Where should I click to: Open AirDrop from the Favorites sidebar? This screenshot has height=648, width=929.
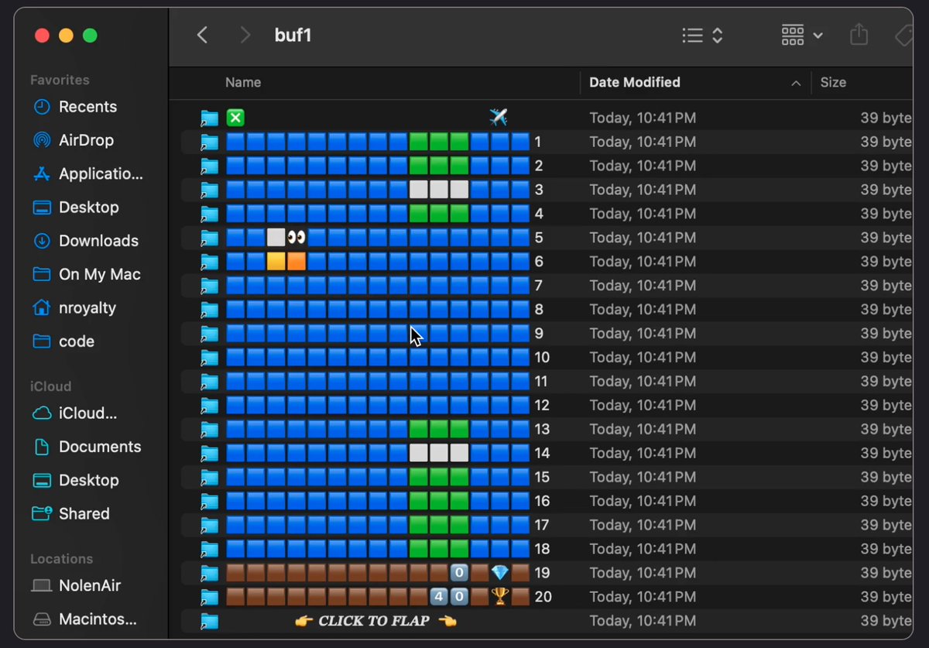tap(87, 140)
